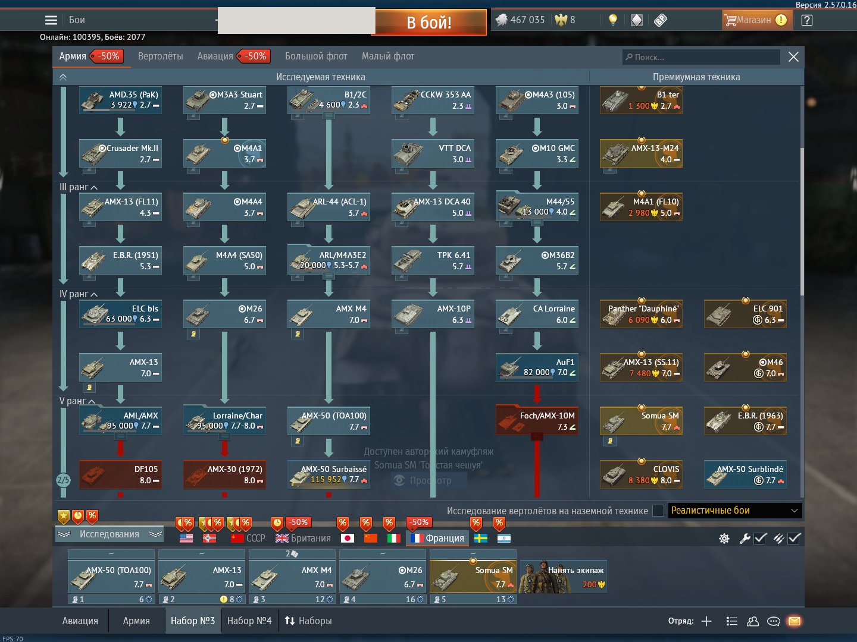Open the Большой флот tab
This screenshot has width=857, height=642.
click(x=316, y=56)
